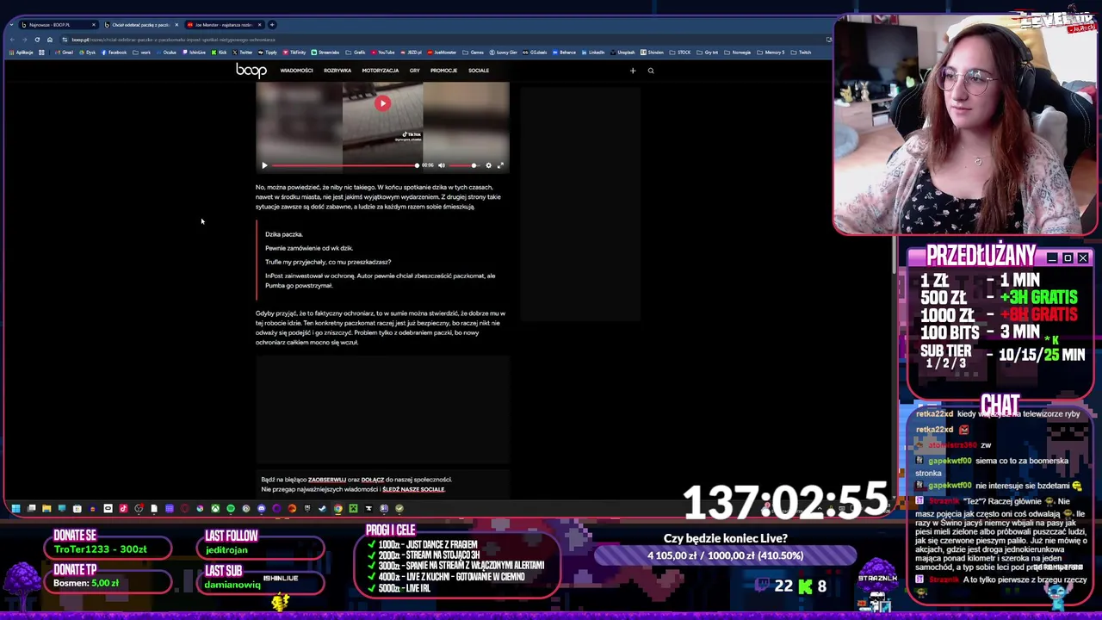Image resolution: width=1102 pixels, height=620 pixels.
Task: Open the SOCIALE section
Action: [479, 71]
